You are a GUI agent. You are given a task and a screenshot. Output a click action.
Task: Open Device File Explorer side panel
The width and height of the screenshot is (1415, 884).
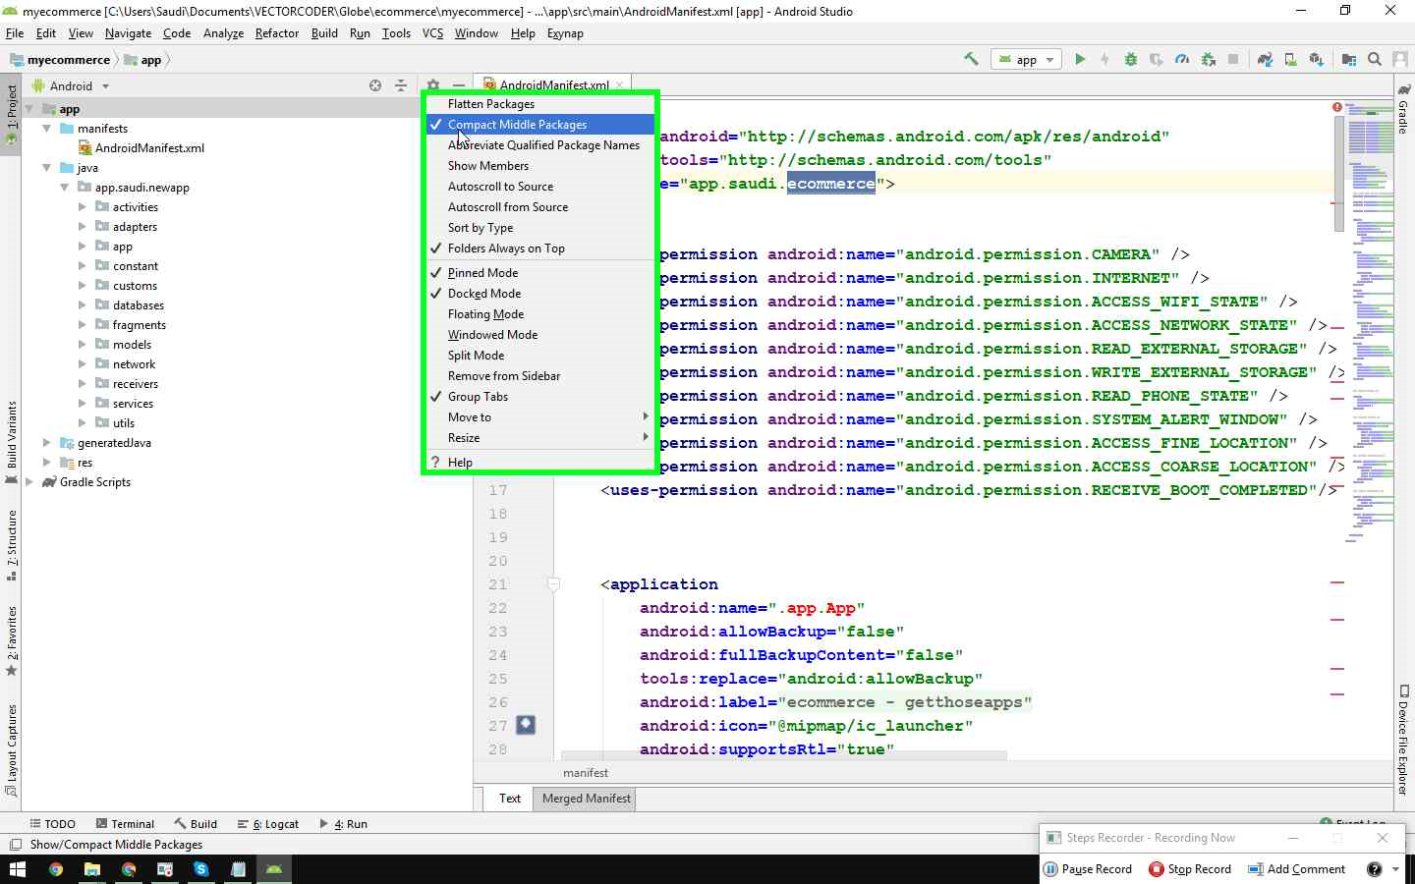click(x=1404, y=740)
